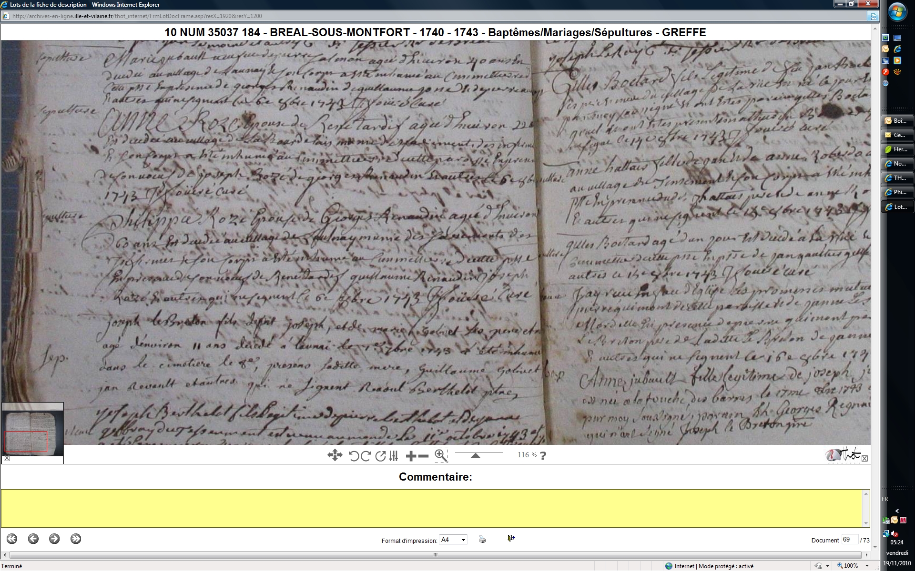Close the thumbnail overview panel
Screen dimensions: 915x571
[x=7, y=458]
